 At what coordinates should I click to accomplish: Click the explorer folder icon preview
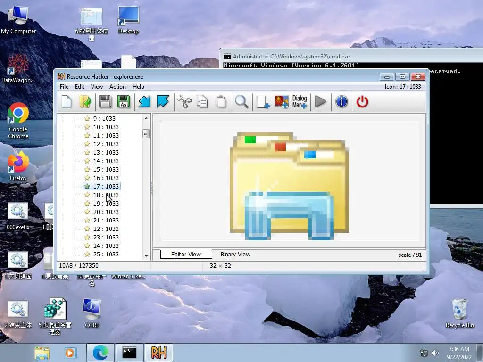[x=289, y=187]
